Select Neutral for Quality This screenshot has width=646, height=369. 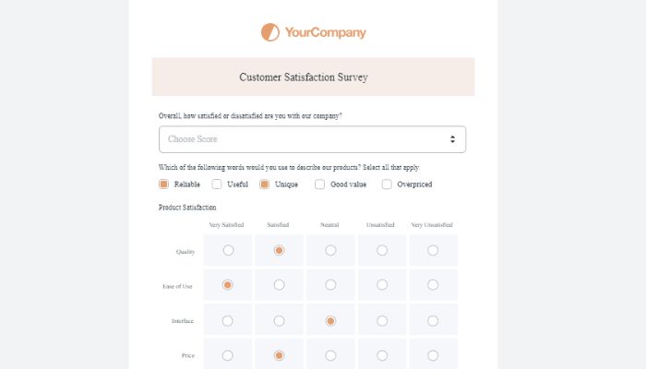pos(330,250)
